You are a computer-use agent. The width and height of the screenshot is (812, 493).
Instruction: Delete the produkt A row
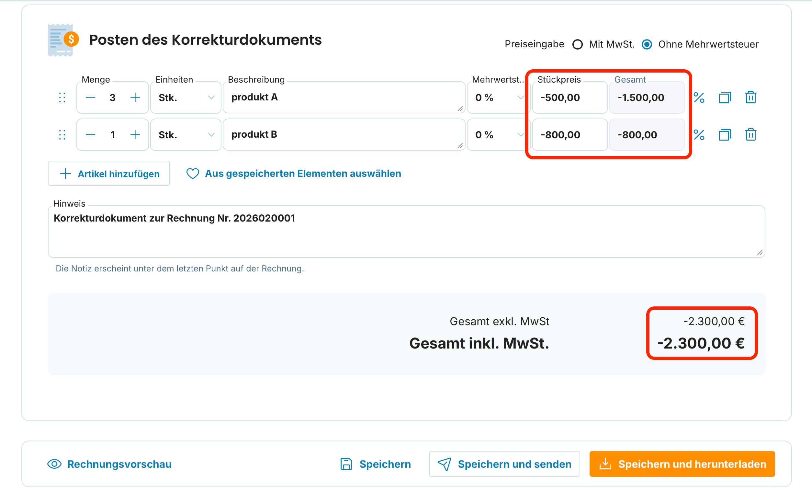(x=751, y=97)
